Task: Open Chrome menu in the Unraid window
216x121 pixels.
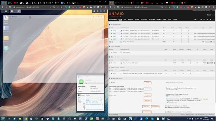Action: click(x=213, y=7)
